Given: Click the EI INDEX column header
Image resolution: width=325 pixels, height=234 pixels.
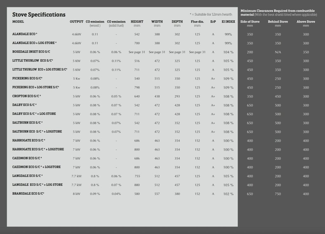Looking at the screenshot, I should click(x=229, y=22).
